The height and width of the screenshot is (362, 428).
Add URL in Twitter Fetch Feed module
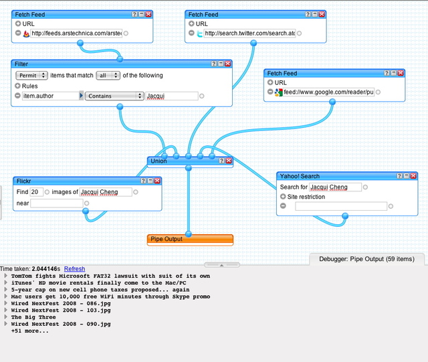pos(191,24)
